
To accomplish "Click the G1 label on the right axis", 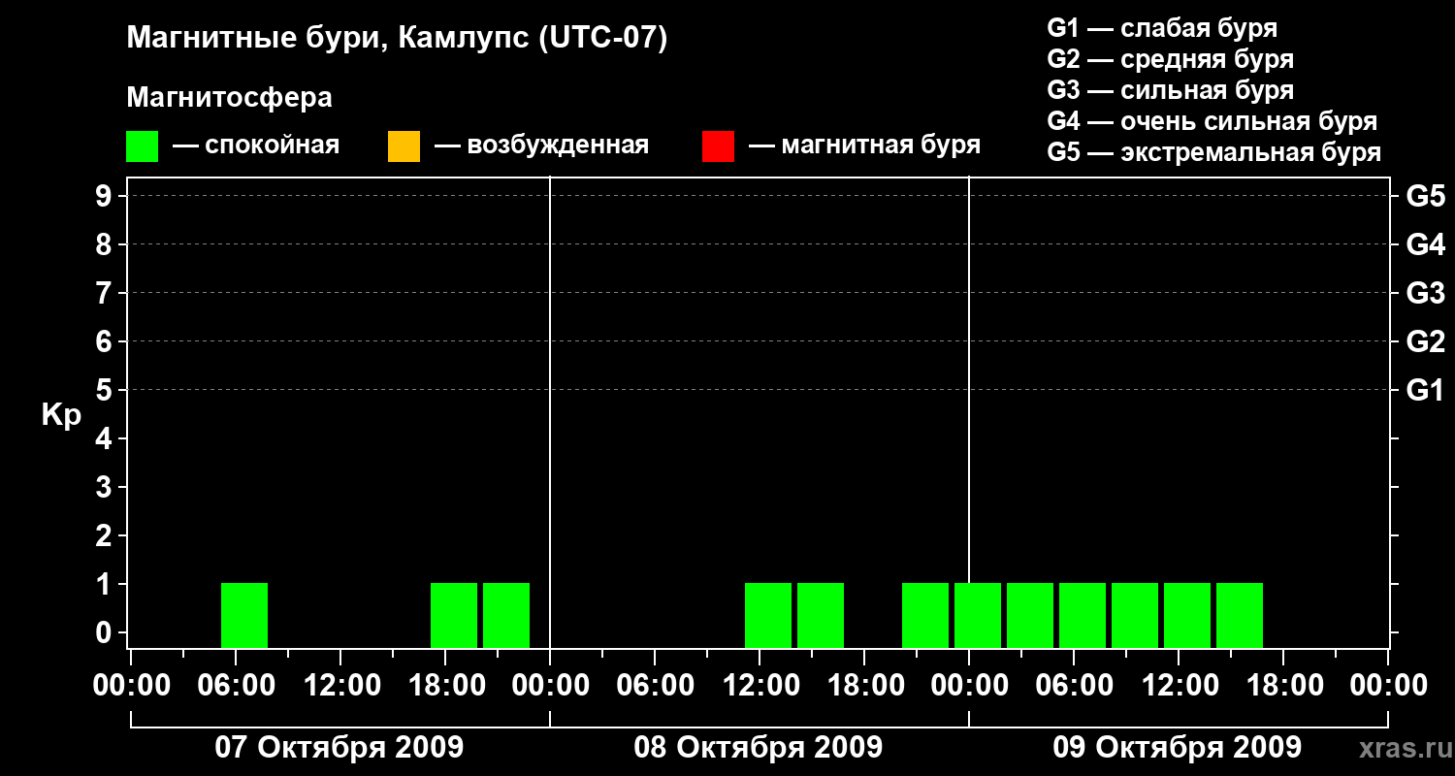I will tap(1425, 390).
